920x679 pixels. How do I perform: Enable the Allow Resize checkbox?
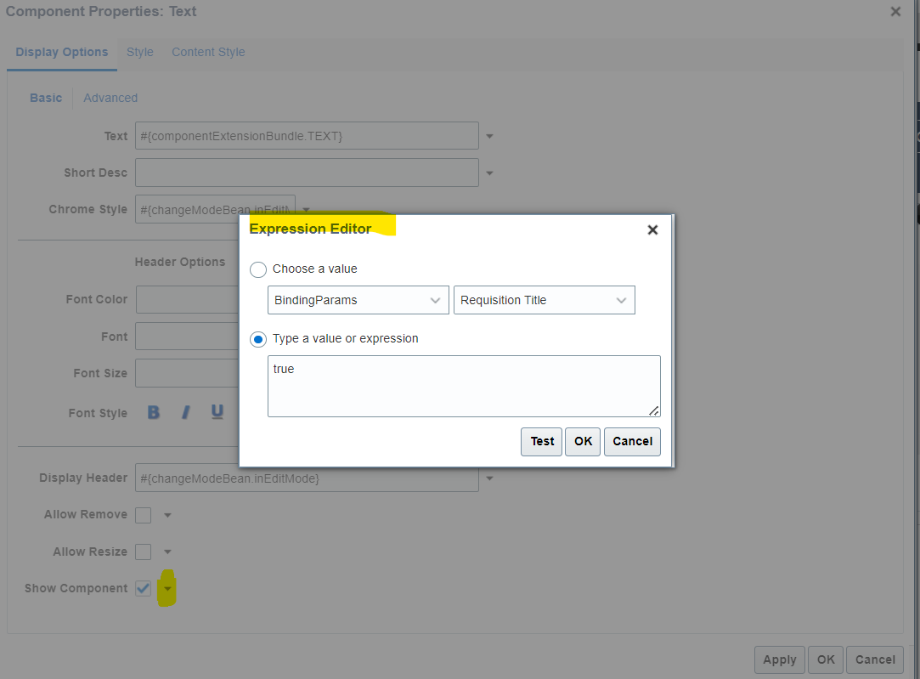(x=143, y=551)
